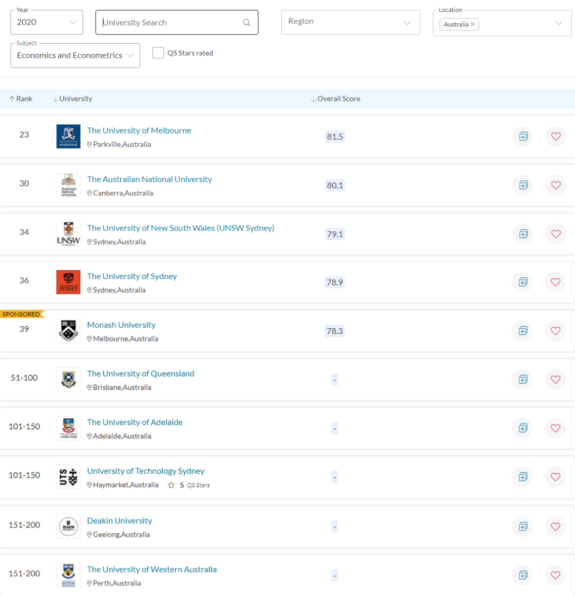Add Deakin University to compare list
This screenshot has height=596, width=575.
click(x=523, y=526)
